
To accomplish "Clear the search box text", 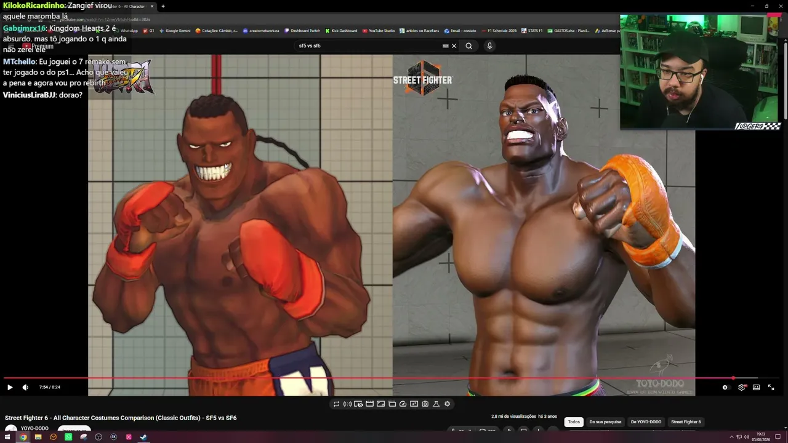I will 454,46.
